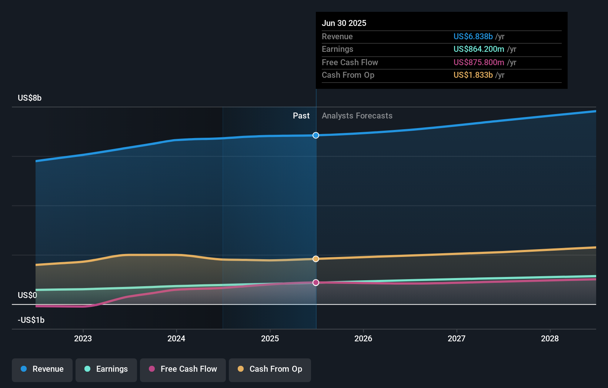Toggle off the Earnings series display

coord(106,369)
